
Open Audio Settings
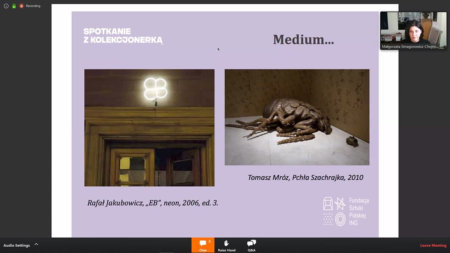point(16,246)
